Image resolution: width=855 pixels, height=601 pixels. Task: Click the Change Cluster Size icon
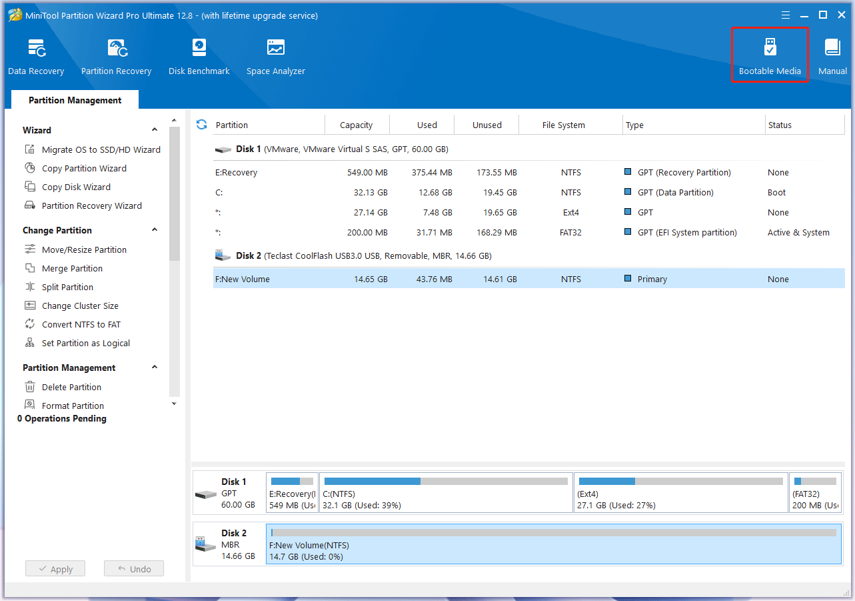click(x=30, y=306)
